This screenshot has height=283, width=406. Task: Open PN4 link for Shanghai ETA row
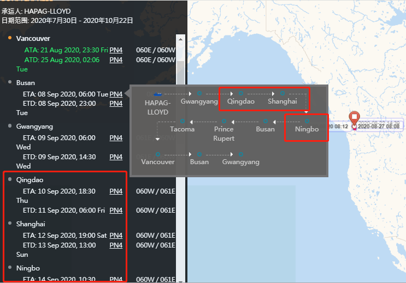116,236
